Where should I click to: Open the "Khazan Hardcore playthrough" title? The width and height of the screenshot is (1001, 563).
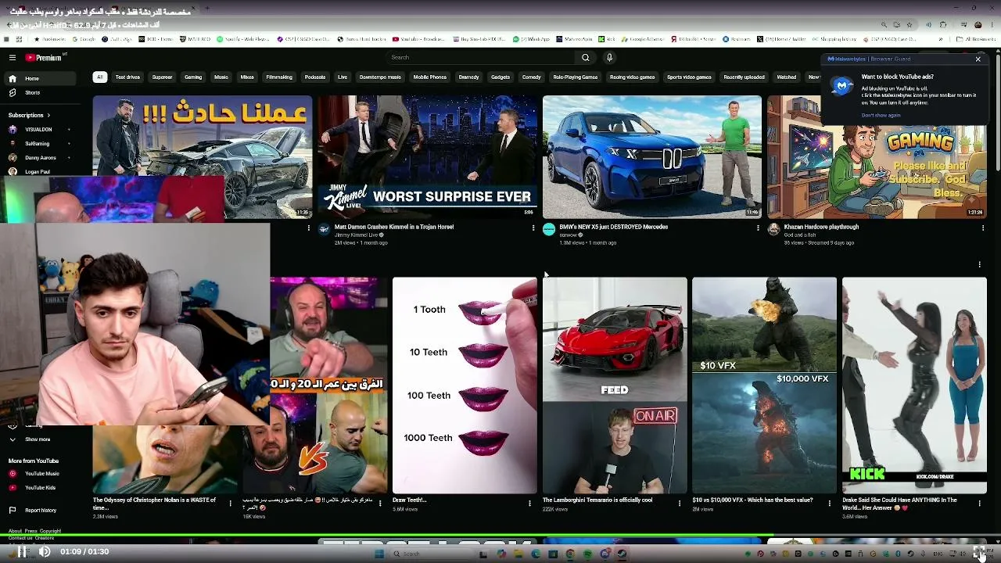click(821, 227)
